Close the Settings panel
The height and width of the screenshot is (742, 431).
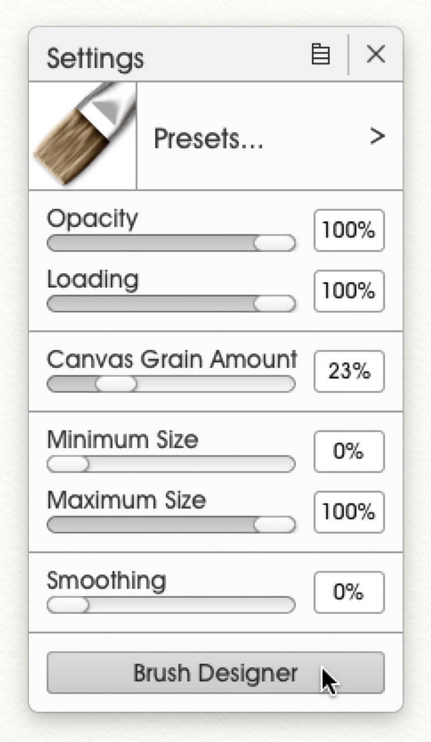point(376,54)
